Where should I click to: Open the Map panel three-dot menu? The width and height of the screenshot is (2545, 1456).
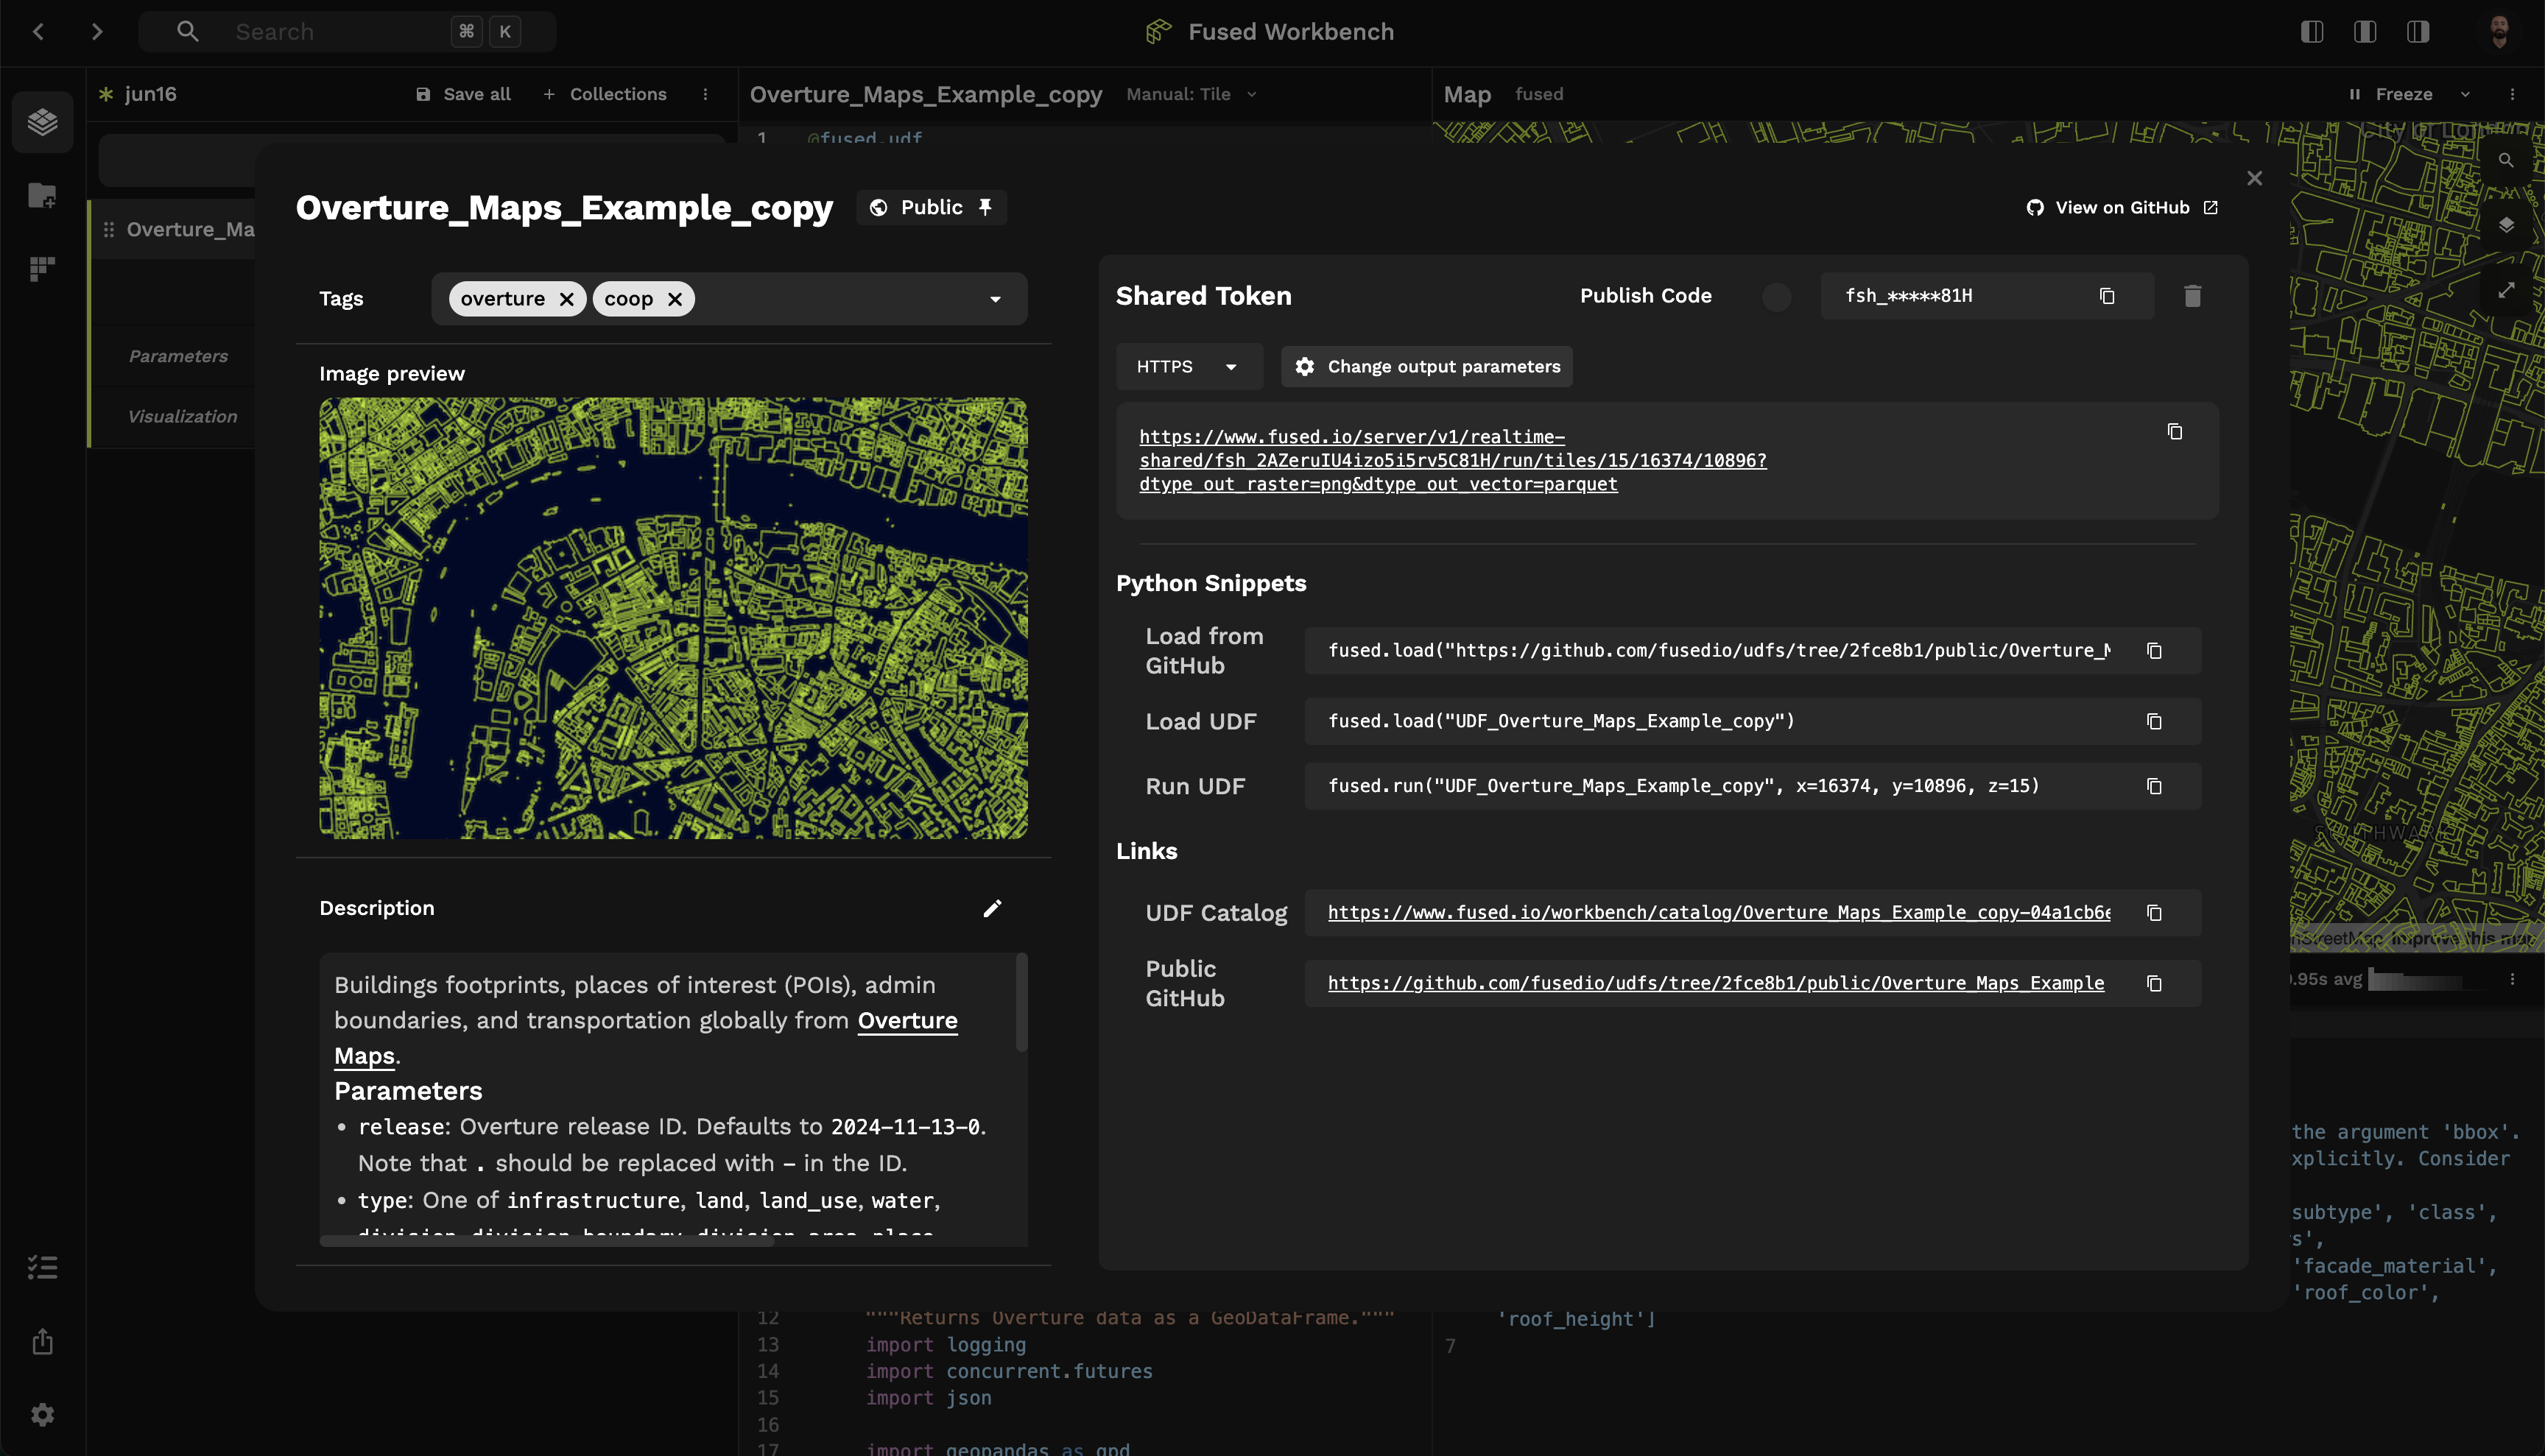pos(2512,94)
